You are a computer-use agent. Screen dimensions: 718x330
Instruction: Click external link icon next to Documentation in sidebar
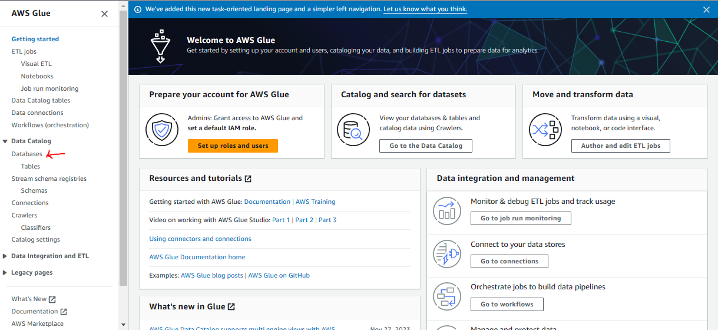coord(64,312)
